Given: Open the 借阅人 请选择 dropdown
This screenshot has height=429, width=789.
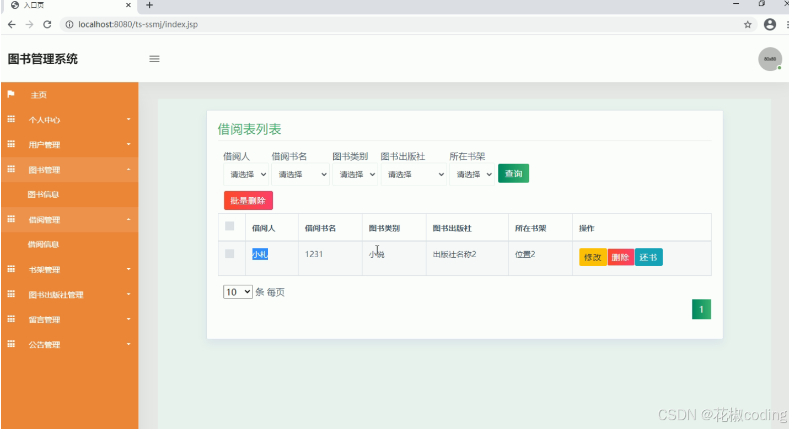Looking at the screenshot, I should [246, 174].
